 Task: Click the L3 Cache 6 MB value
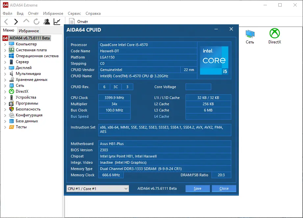coord(208,110)
